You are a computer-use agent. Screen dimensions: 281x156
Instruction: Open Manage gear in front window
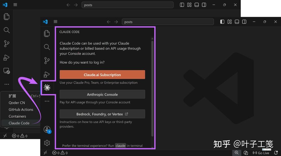[47, 143]
